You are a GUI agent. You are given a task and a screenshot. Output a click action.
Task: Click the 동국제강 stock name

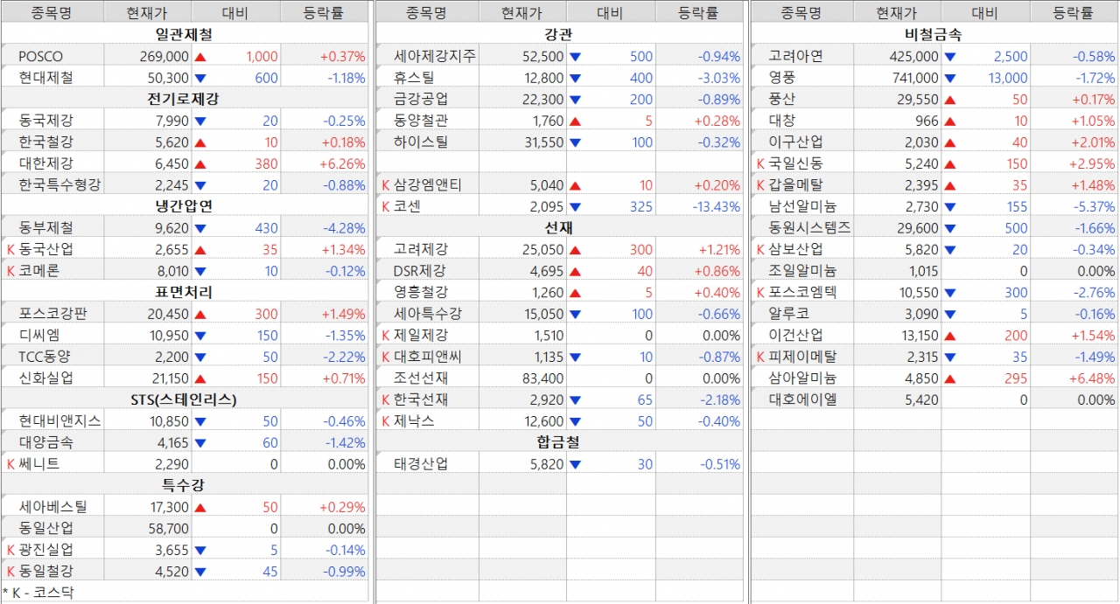(45, 121)
